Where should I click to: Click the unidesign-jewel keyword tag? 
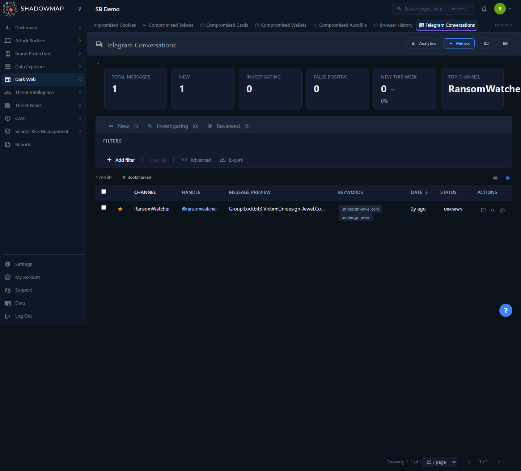(356, 217)
